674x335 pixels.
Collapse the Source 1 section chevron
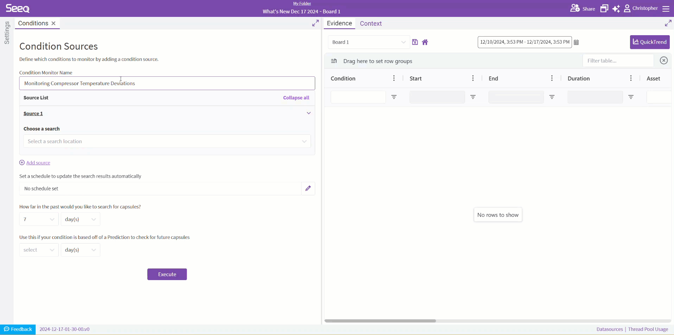[x=309, y=113]
